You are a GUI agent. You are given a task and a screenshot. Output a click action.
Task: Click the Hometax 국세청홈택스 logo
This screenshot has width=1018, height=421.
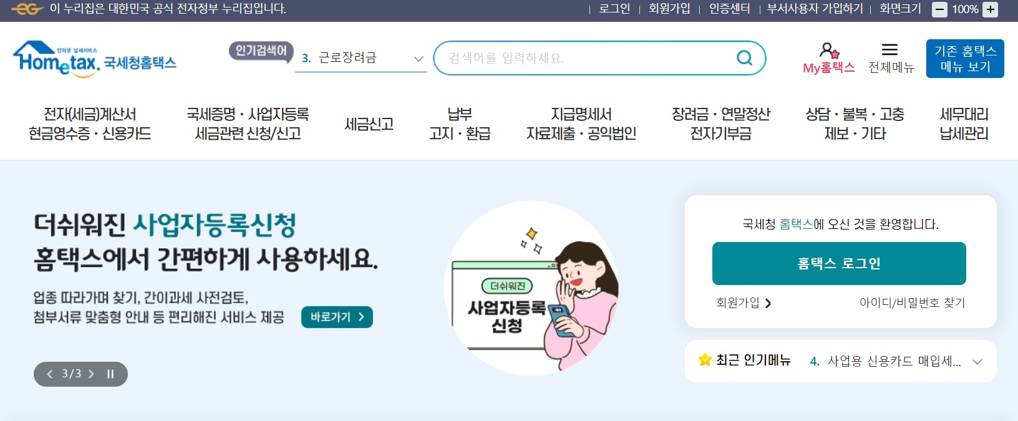click(95, 59)
